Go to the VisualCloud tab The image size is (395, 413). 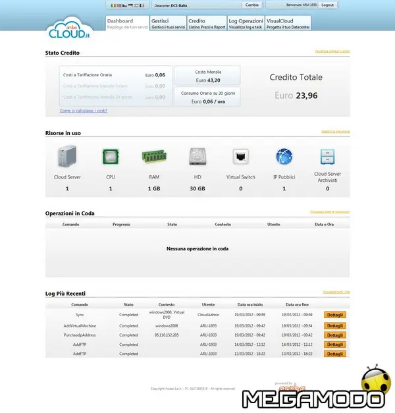288,24
